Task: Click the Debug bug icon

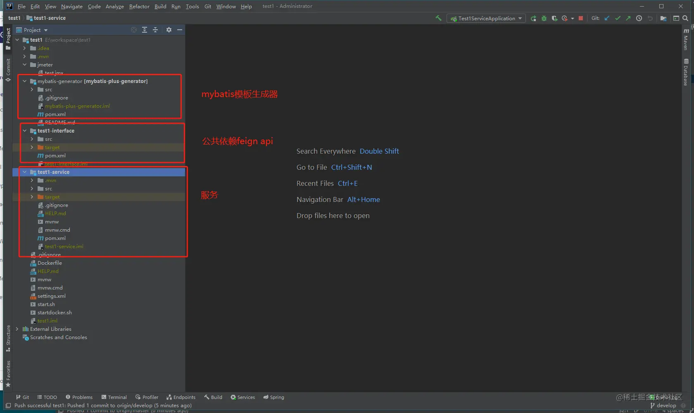Action: [x=544, y=18]
